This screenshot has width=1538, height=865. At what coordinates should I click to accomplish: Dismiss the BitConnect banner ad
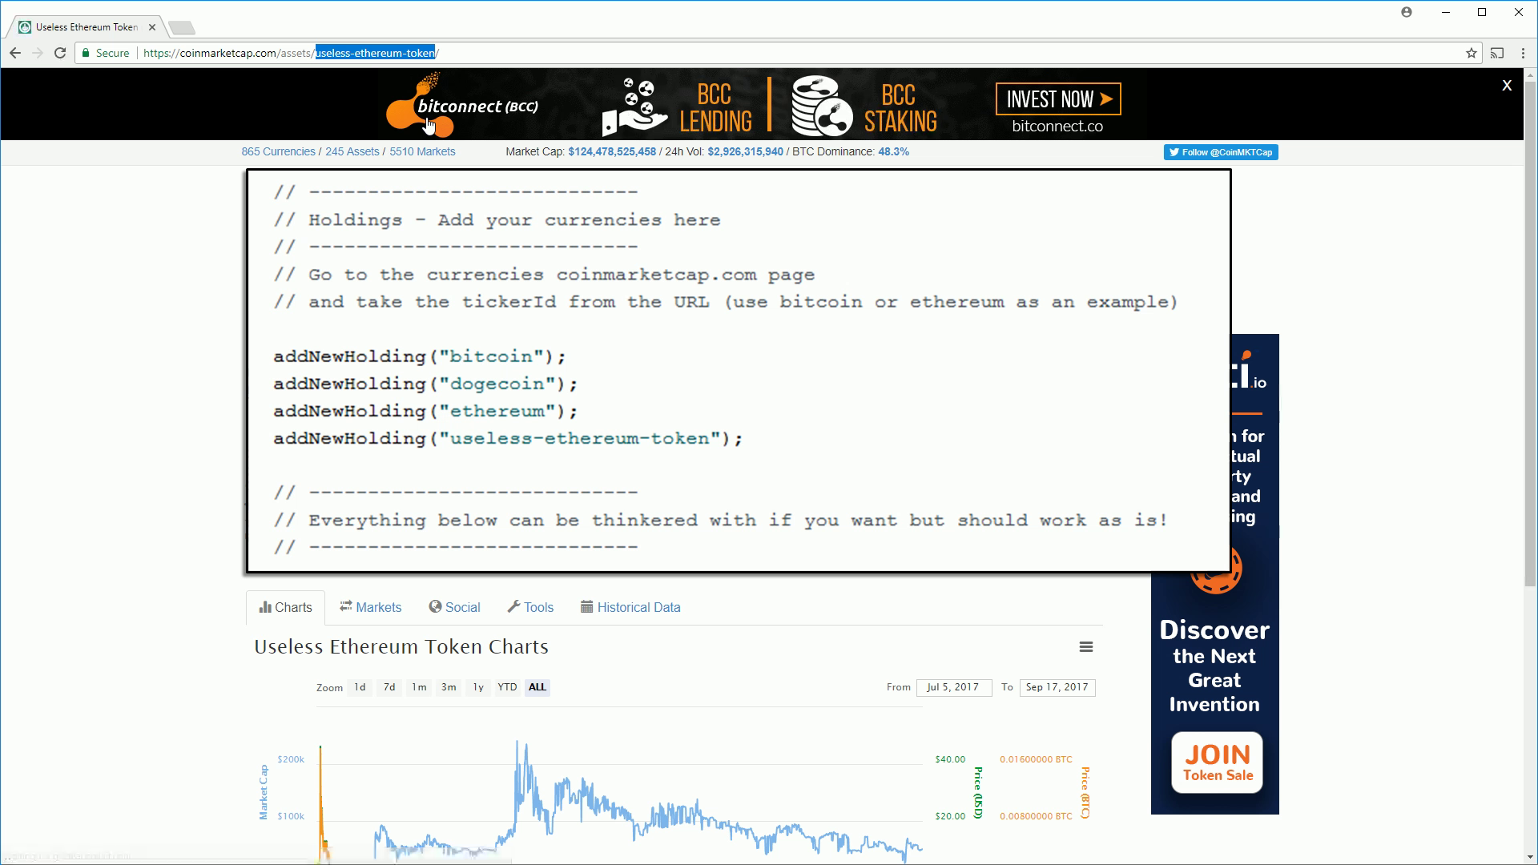coord(1507,85)
